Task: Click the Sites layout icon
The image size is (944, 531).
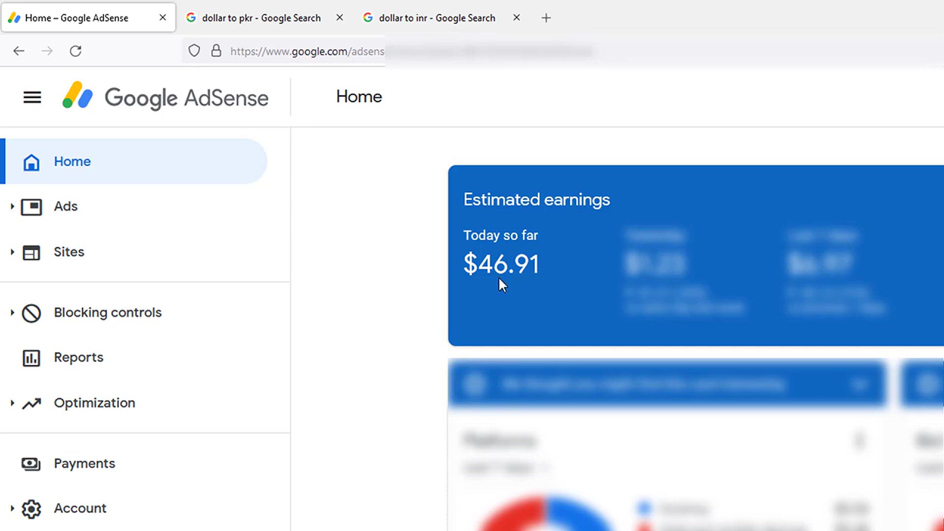Action: tap(31, 252)
